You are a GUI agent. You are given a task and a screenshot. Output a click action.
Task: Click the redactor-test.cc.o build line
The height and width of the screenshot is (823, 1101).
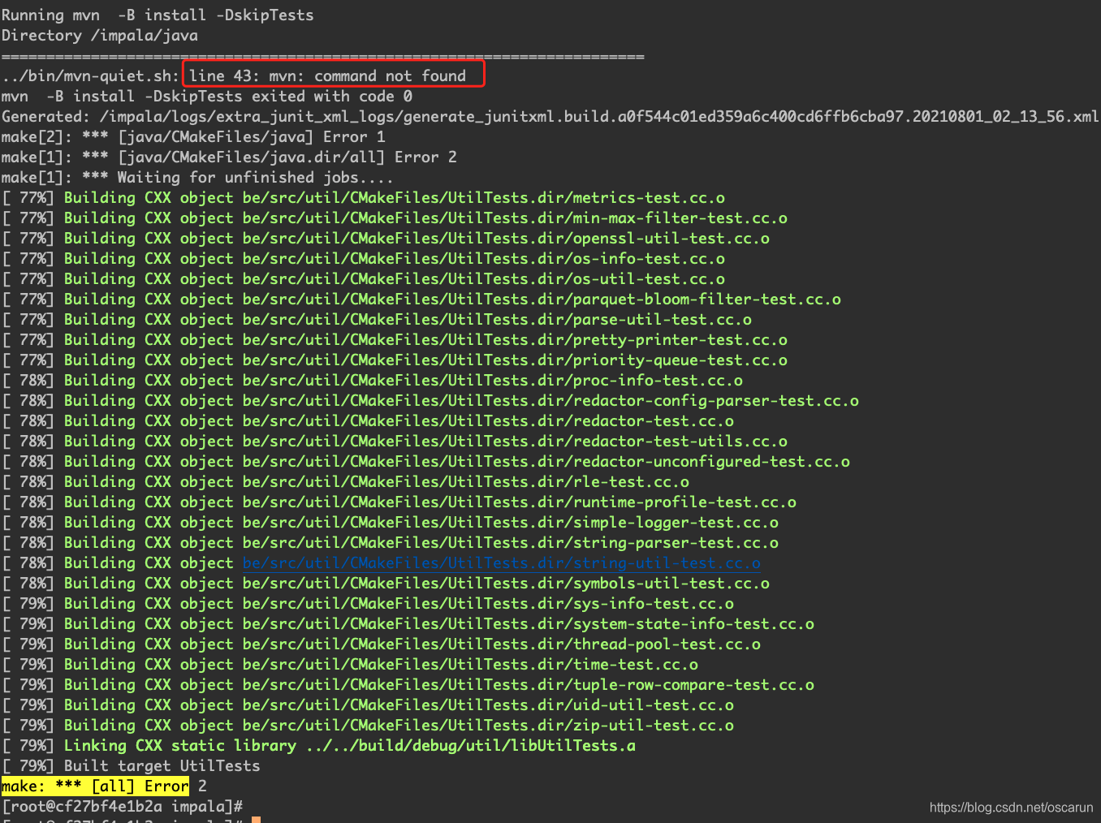click(368, 421)
